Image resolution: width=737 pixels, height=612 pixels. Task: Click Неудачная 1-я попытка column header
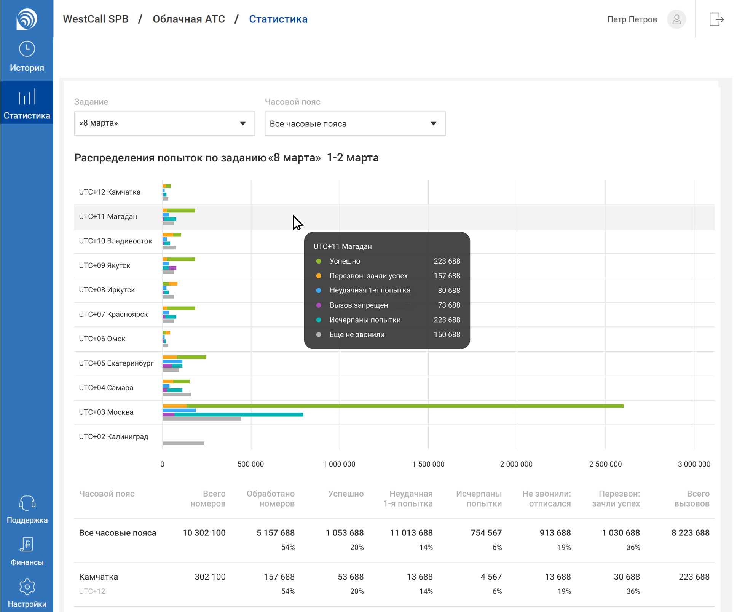pos(408,499)
